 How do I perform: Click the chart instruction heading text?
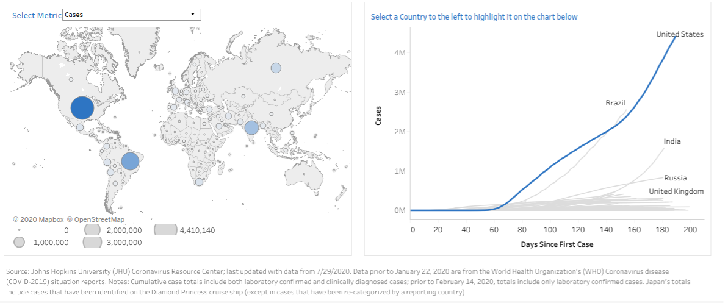click(x=474, y=16)
